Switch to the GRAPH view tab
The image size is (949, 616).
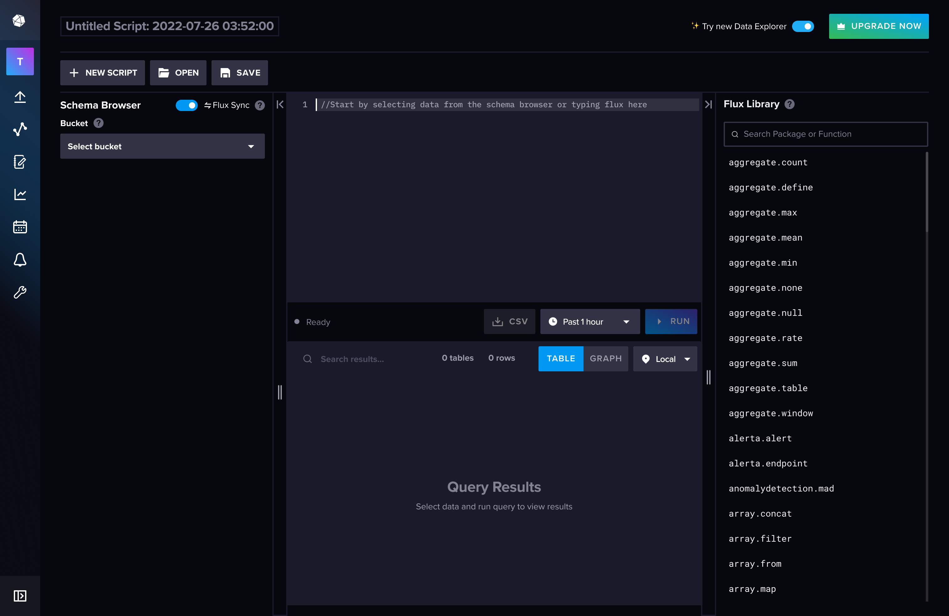tap(606, 358)
